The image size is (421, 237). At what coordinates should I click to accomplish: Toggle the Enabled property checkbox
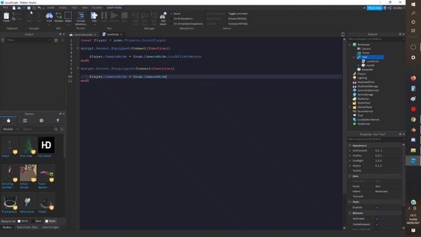(377, 207)
